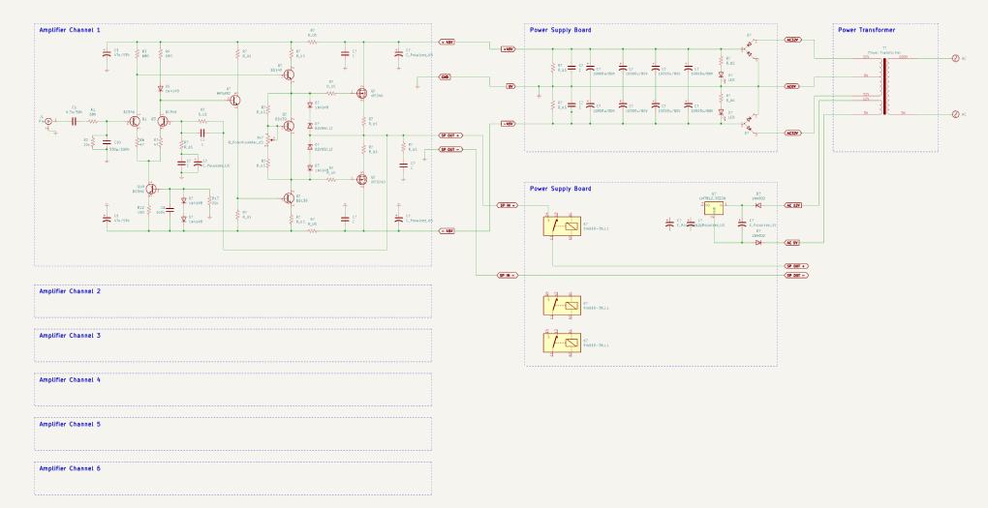Select the Amplifier Channel 6 title
Screen dimensions: 988x508
point(69,468)
